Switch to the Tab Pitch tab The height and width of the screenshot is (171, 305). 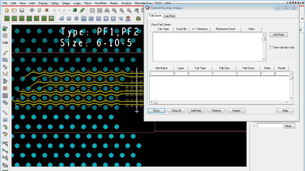point(169,16)
